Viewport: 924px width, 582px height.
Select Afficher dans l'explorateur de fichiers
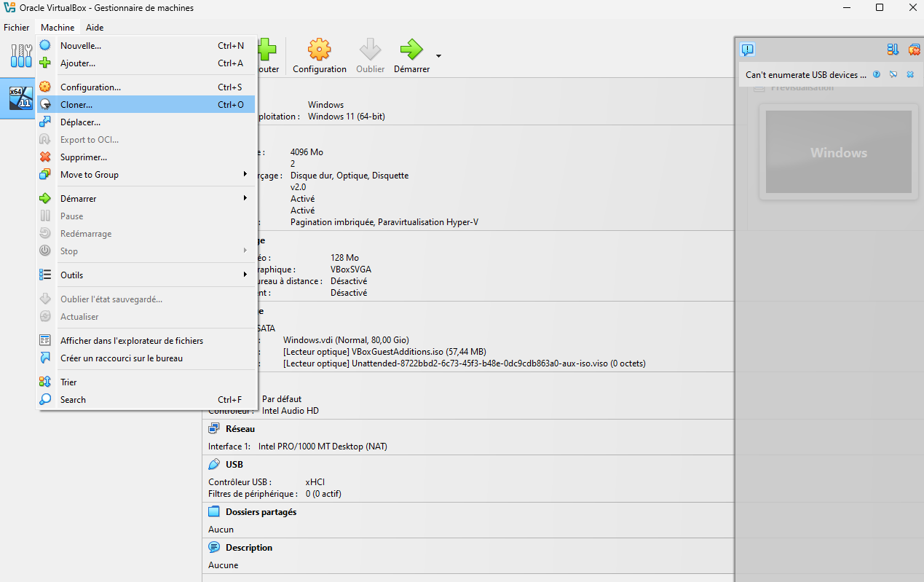click(146, 340)
